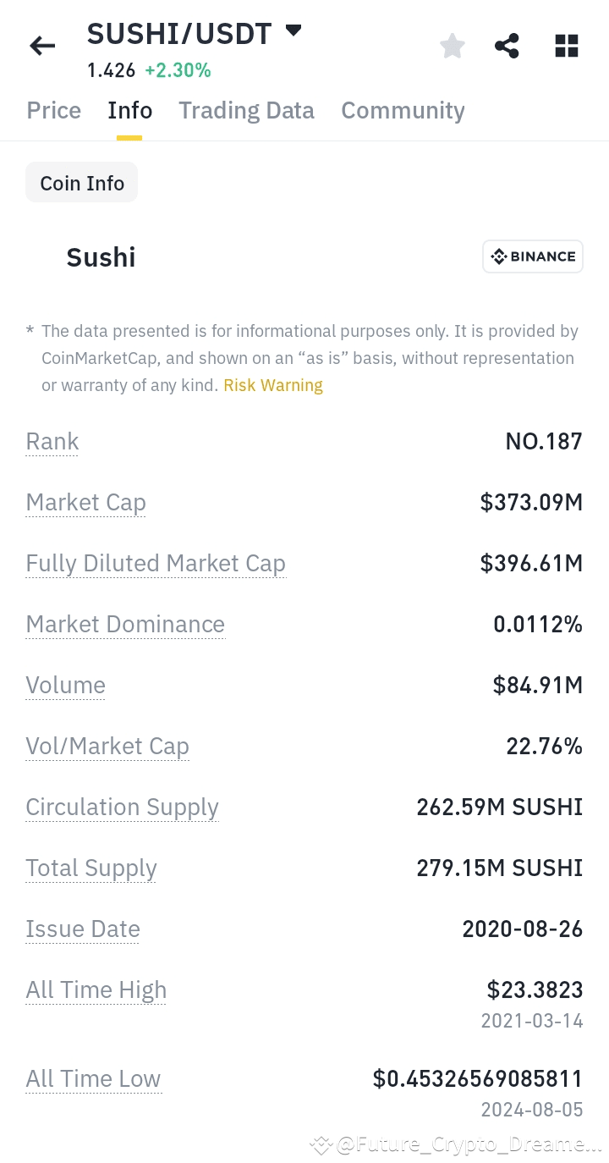Screen dimensions: 609x1163
Task: Go to the Community tab
Action: [403, 111]
